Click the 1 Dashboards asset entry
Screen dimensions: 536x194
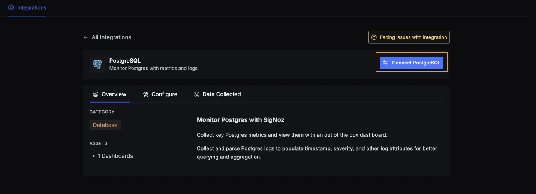115,156
